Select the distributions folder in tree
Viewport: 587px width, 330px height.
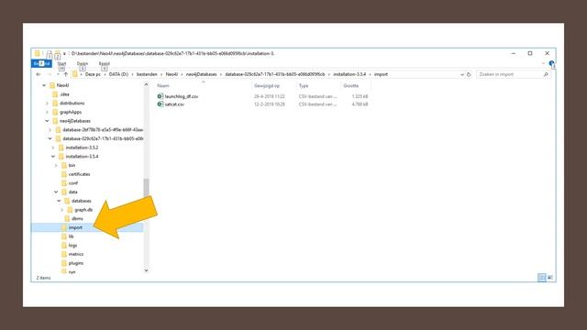click(x=72, y=104)
